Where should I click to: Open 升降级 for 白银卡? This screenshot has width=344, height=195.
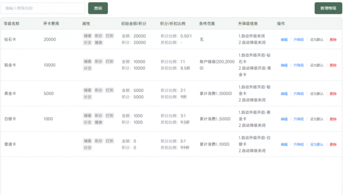click(x=299, y=119)
